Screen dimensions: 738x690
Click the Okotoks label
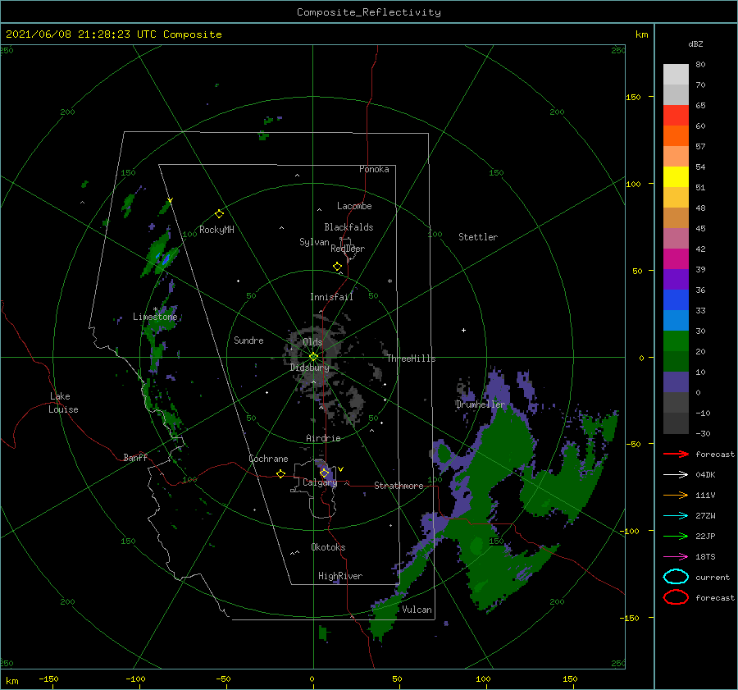328,547
